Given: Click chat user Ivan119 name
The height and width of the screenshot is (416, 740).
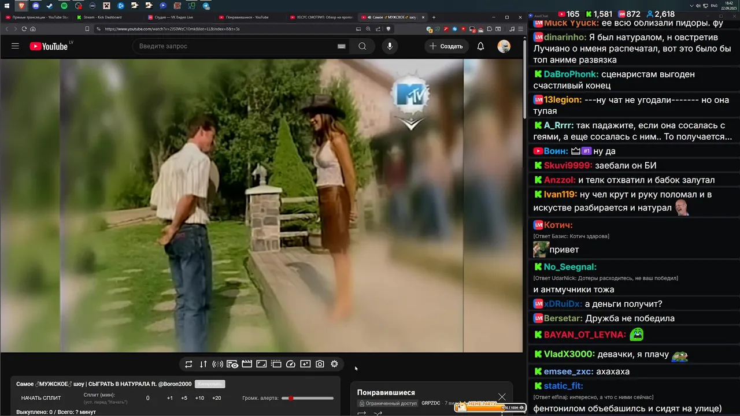Looking at the screenshot, I should [560, 195].
